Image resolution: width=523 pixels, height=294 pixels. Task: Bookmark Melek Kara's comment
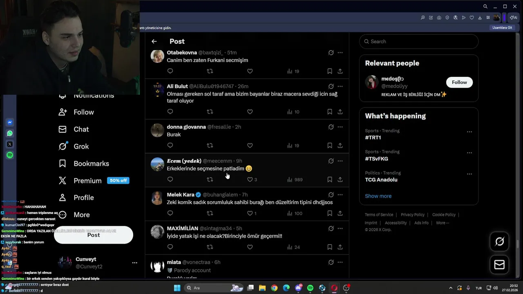330,213
